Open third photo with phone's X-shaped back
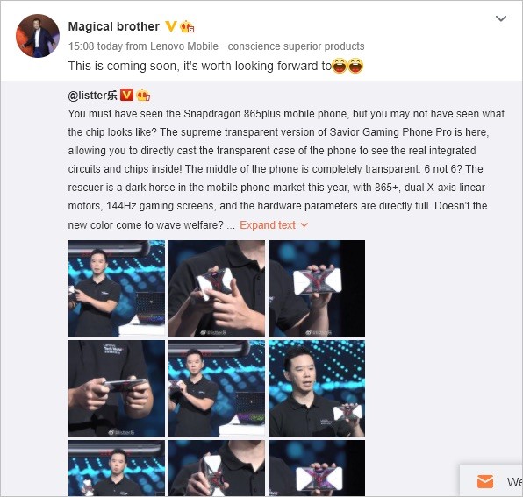This screenshot has height=497, width=523. (x=317, y=288)
